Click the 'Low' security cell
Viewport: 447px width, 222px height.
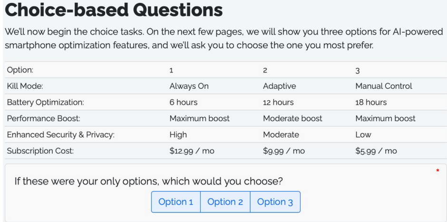click(x=363, y=134)
